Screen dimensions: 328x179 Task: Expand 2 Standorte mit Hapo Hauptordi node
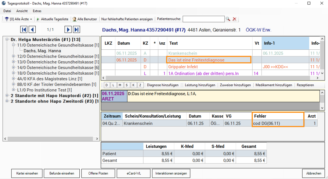7,96
